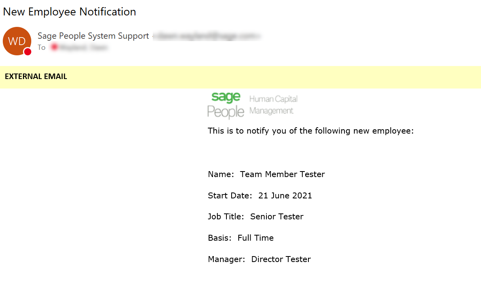Screen dimensions: 481x281
Task: Click the yellow external email warning bar
Action: pos(277,77)
